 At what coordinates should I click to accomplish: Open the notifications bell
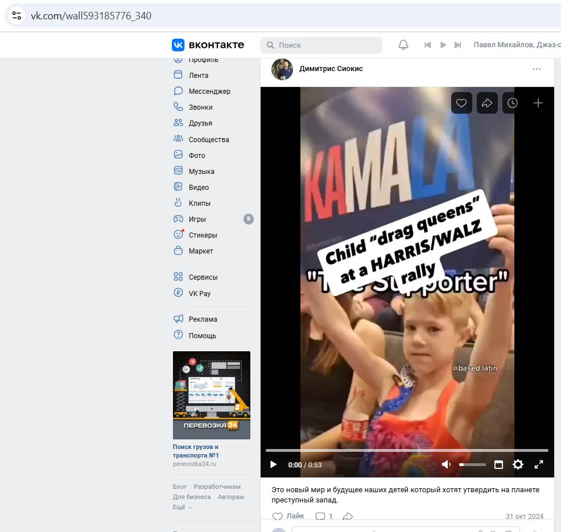[x=403, y=45]
